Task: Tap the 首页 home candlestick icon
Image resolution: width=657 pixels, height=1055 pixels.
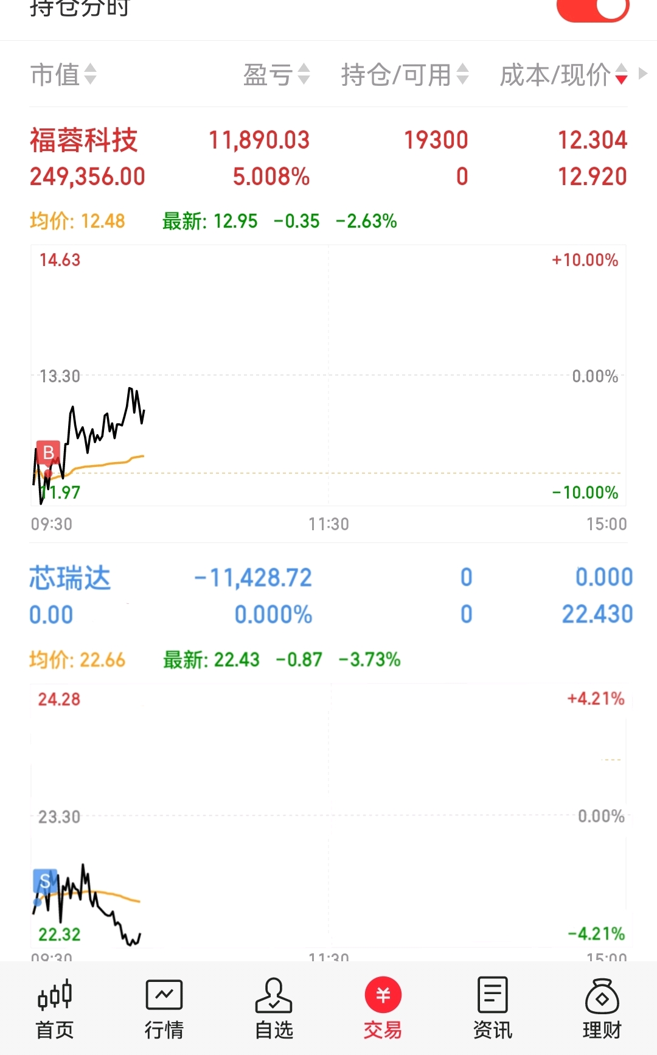Action: (55, 995)
